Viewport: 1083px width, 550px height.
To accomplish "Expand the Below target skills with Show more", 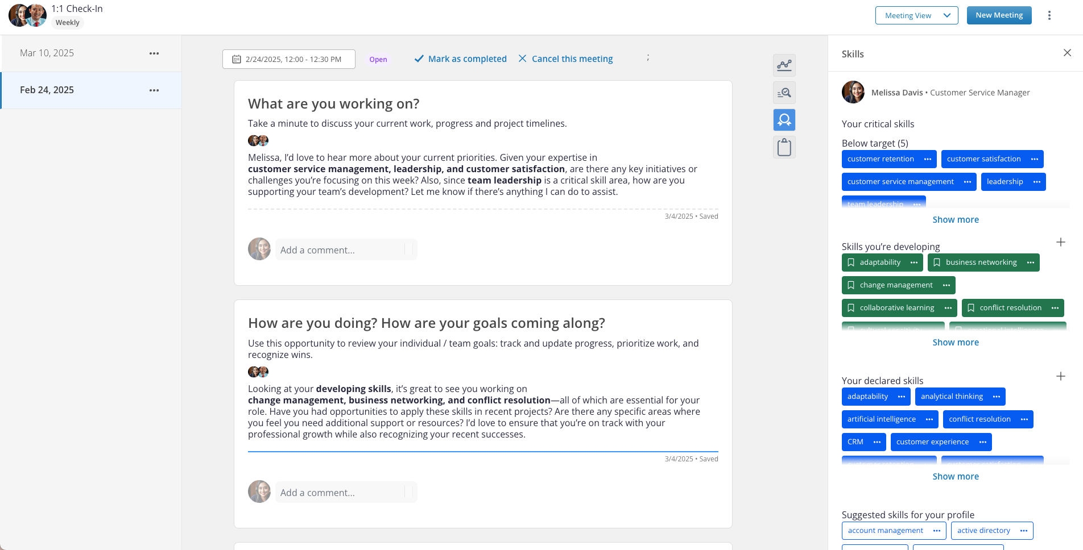I will (x=956, y=220).
